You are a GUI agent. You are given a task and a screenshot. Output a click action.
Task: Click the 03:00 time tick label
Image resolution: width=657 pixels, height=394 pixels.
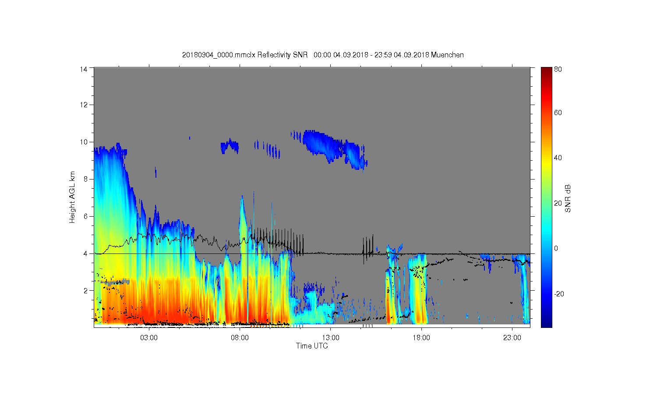[x=149, y=338]
